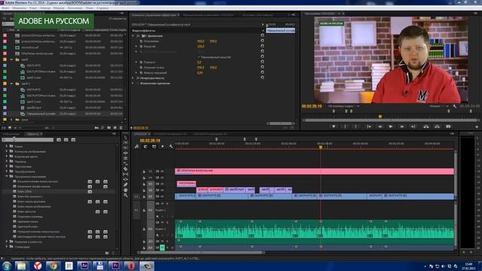Open timeline display settings wrench

coord(171,147)
